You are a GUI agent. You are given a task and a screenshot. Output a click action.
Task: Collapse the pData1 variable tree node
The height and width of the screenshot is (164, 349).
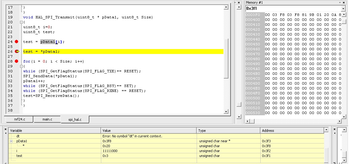point(11,141)
